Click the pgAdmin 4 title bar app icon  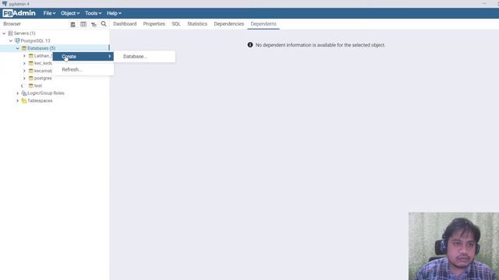click(x=5, y=4)
